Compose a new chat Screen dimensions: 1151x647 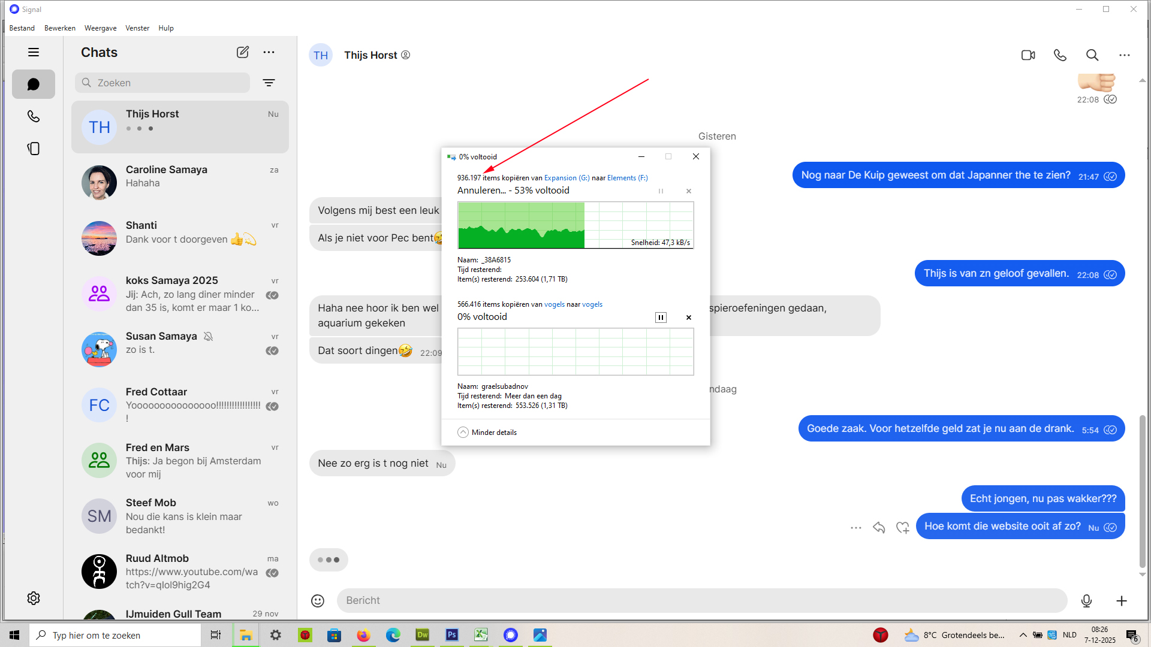click(242, 52)
